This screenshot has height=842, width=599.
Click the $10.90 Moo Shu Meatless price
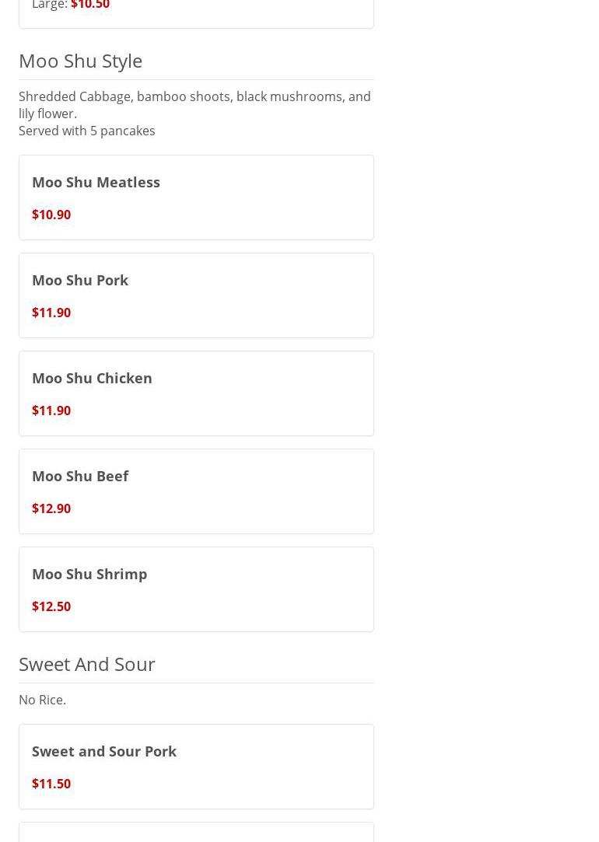tap(51, 215)
